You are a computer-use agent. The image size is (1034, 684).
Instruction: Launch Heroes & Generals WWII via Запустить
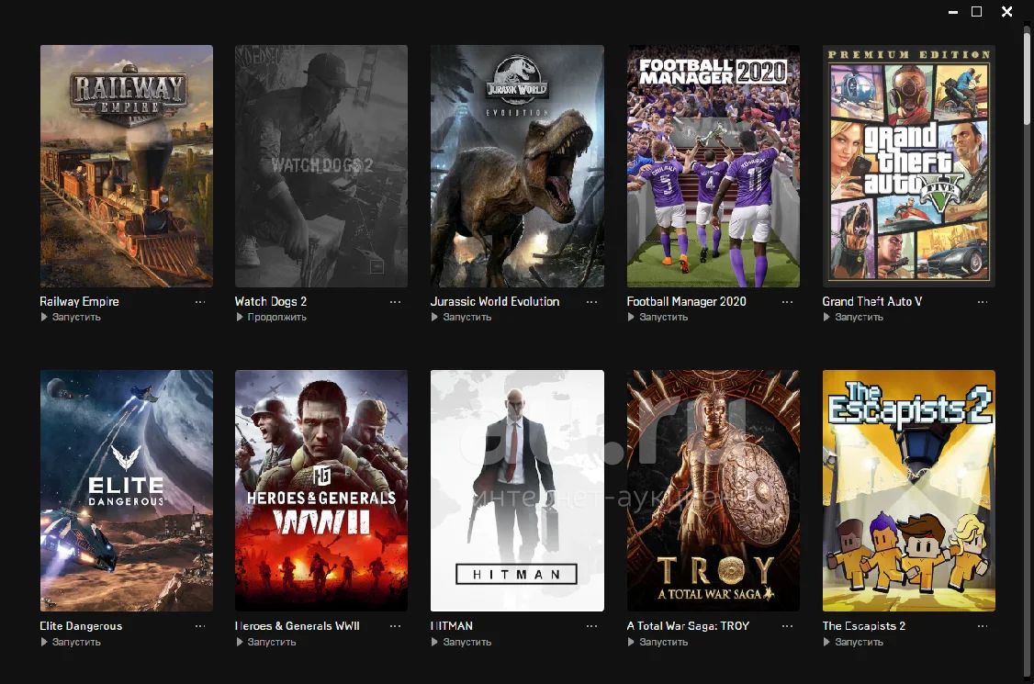pyautogui.click(x=266, y=642)
